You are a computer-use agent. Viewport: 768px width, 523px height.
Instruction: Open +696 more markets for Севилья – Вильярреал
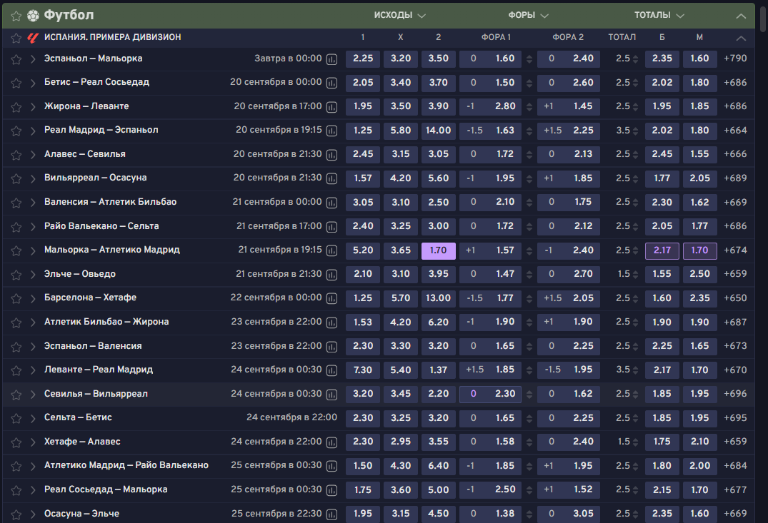pos(735,394)
